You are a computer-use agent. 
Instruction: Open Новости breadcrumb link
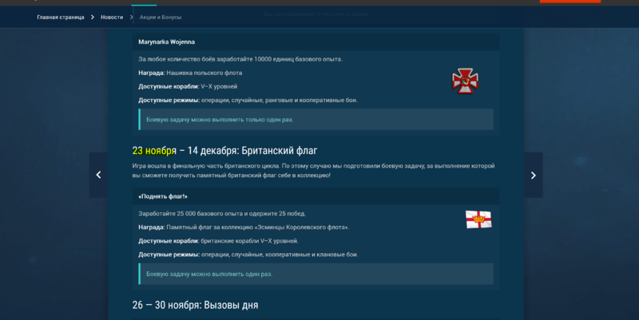[x=112, y=17]
